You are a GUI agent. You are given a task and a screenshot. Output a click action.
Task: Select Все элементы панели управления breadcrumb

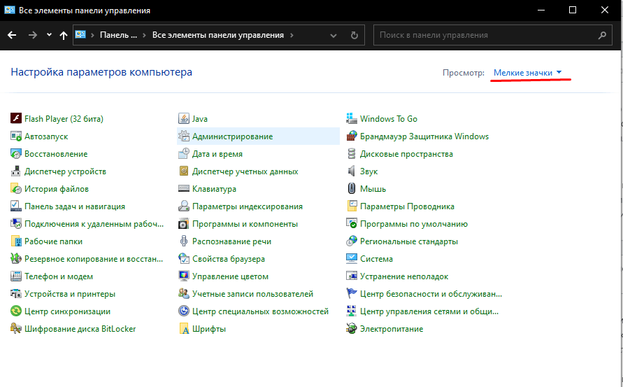tap(217, 35)
